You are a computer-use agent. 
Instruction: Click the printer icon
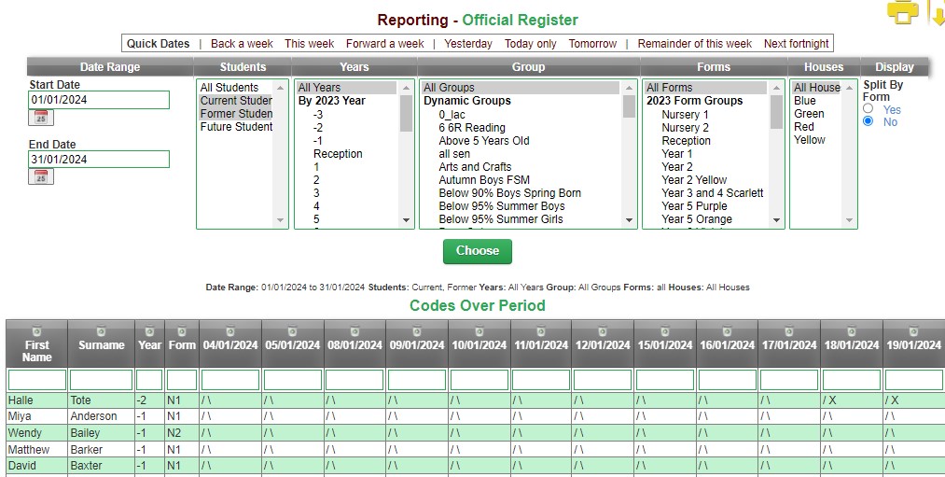pos(903,11)
